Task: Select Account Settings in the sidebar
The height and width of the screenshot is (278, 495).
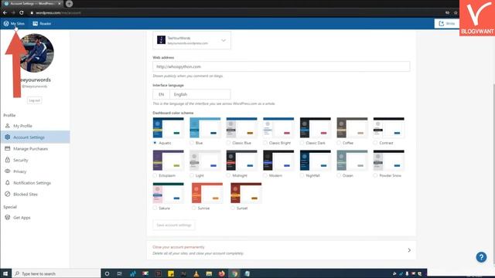Action: tap(35, 137)
